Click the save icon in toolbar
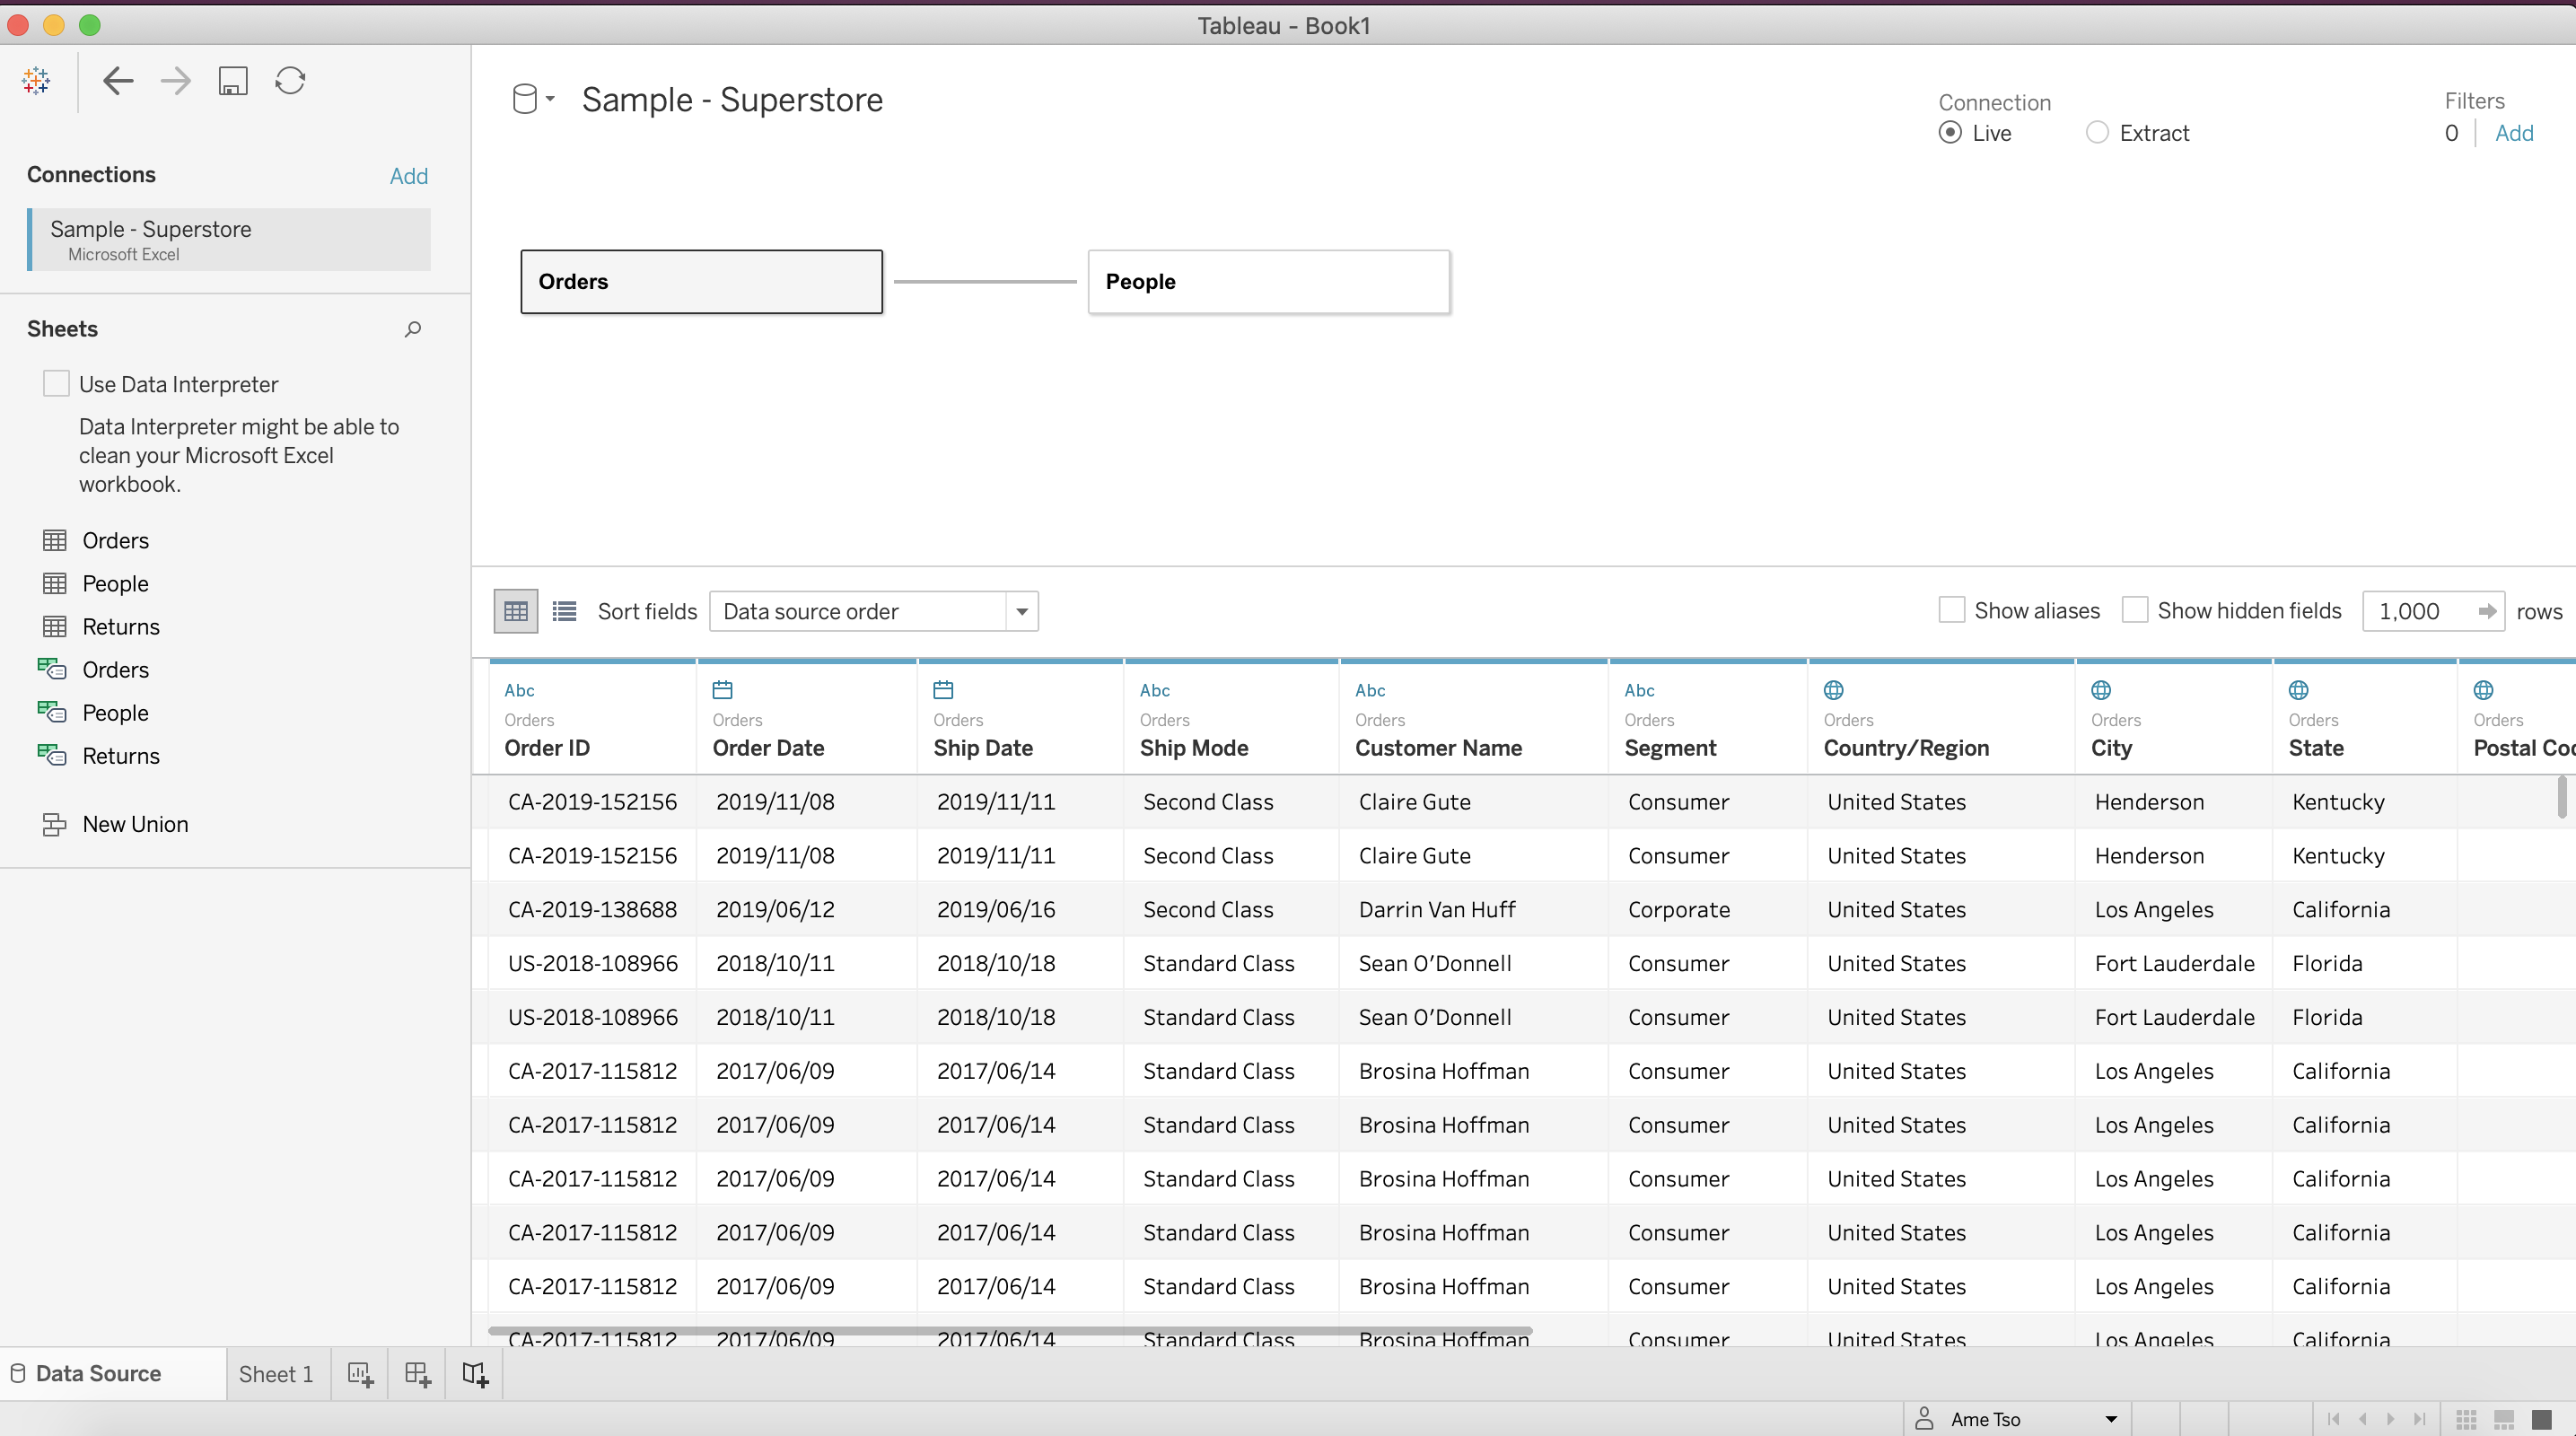 tap(233, 81)
